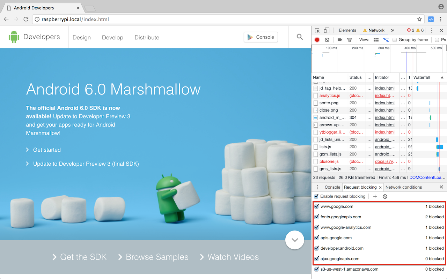
Task: Open the new tab button
Action: point(90,8)
